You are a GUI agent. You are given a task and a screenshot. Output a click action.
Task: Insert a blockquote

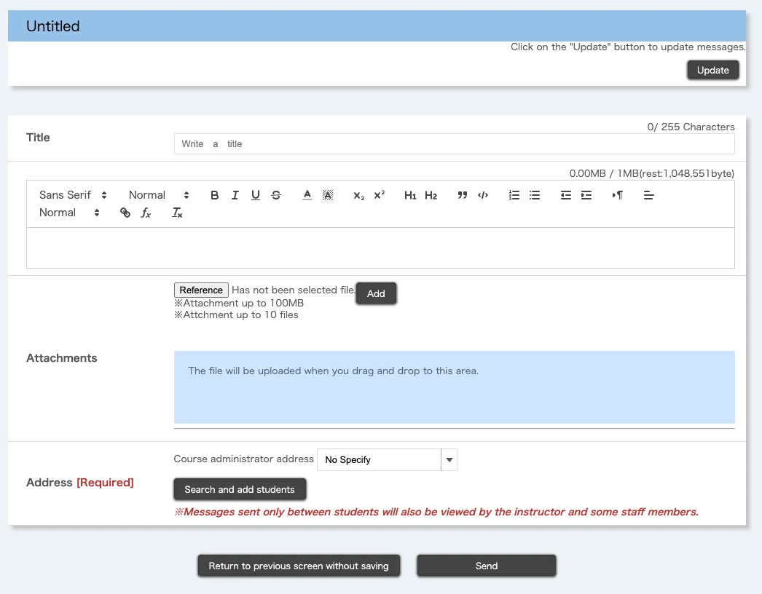pyautogui.click(x=462, y=195)
